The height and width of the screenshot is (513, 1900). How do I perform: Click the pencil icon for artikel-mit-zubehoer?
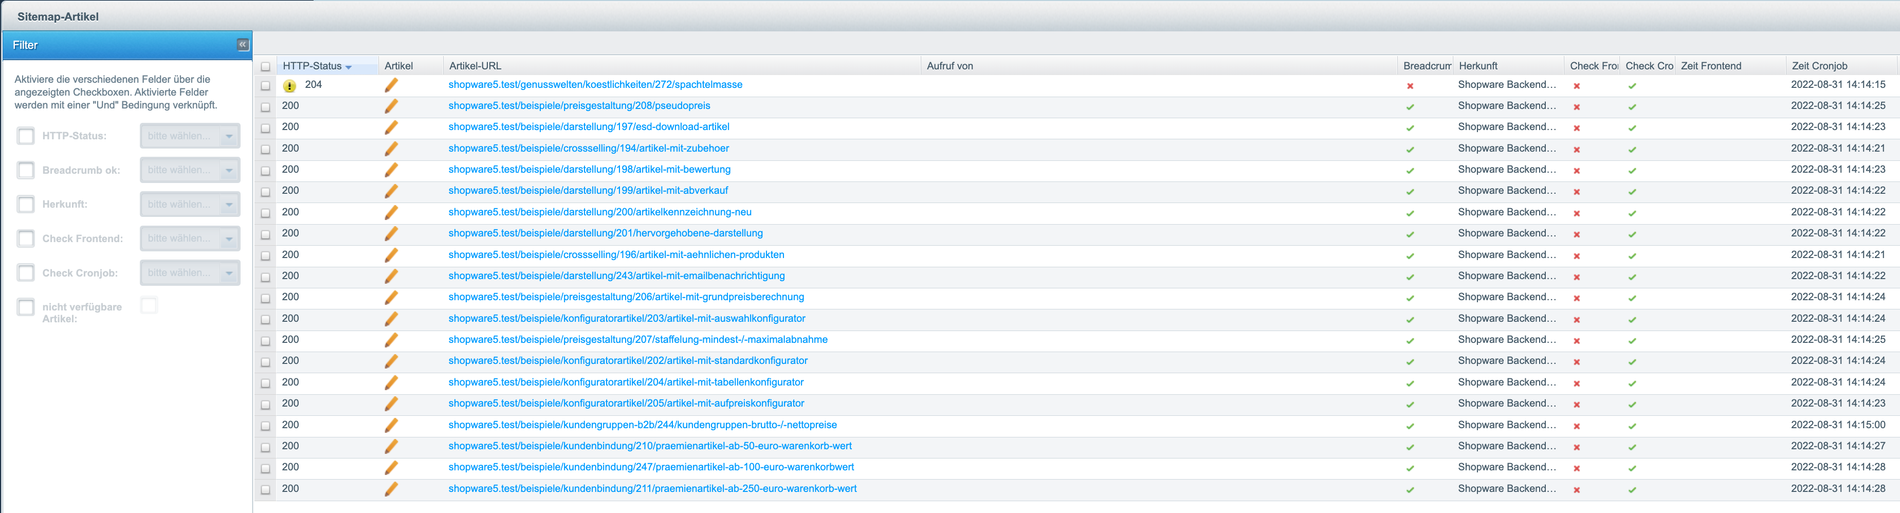click(x=392, y=149)
